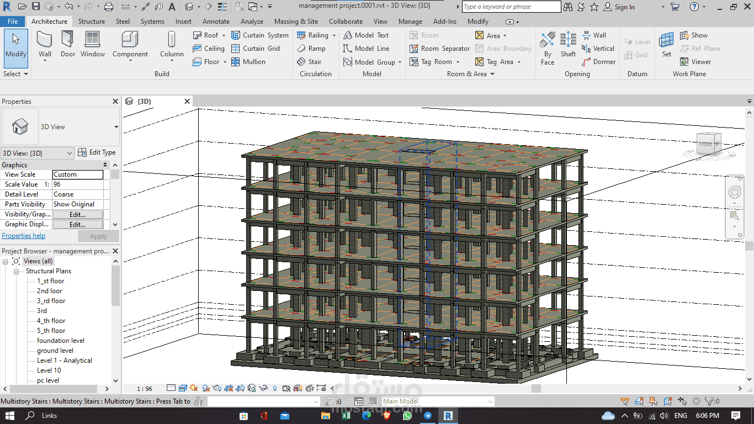Click the 1 : 96 view scale button

(x=145, y=389)
